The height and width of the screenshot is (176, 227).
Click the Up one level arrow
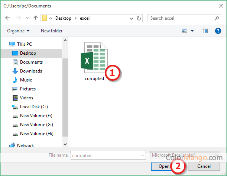pos(36,18)
